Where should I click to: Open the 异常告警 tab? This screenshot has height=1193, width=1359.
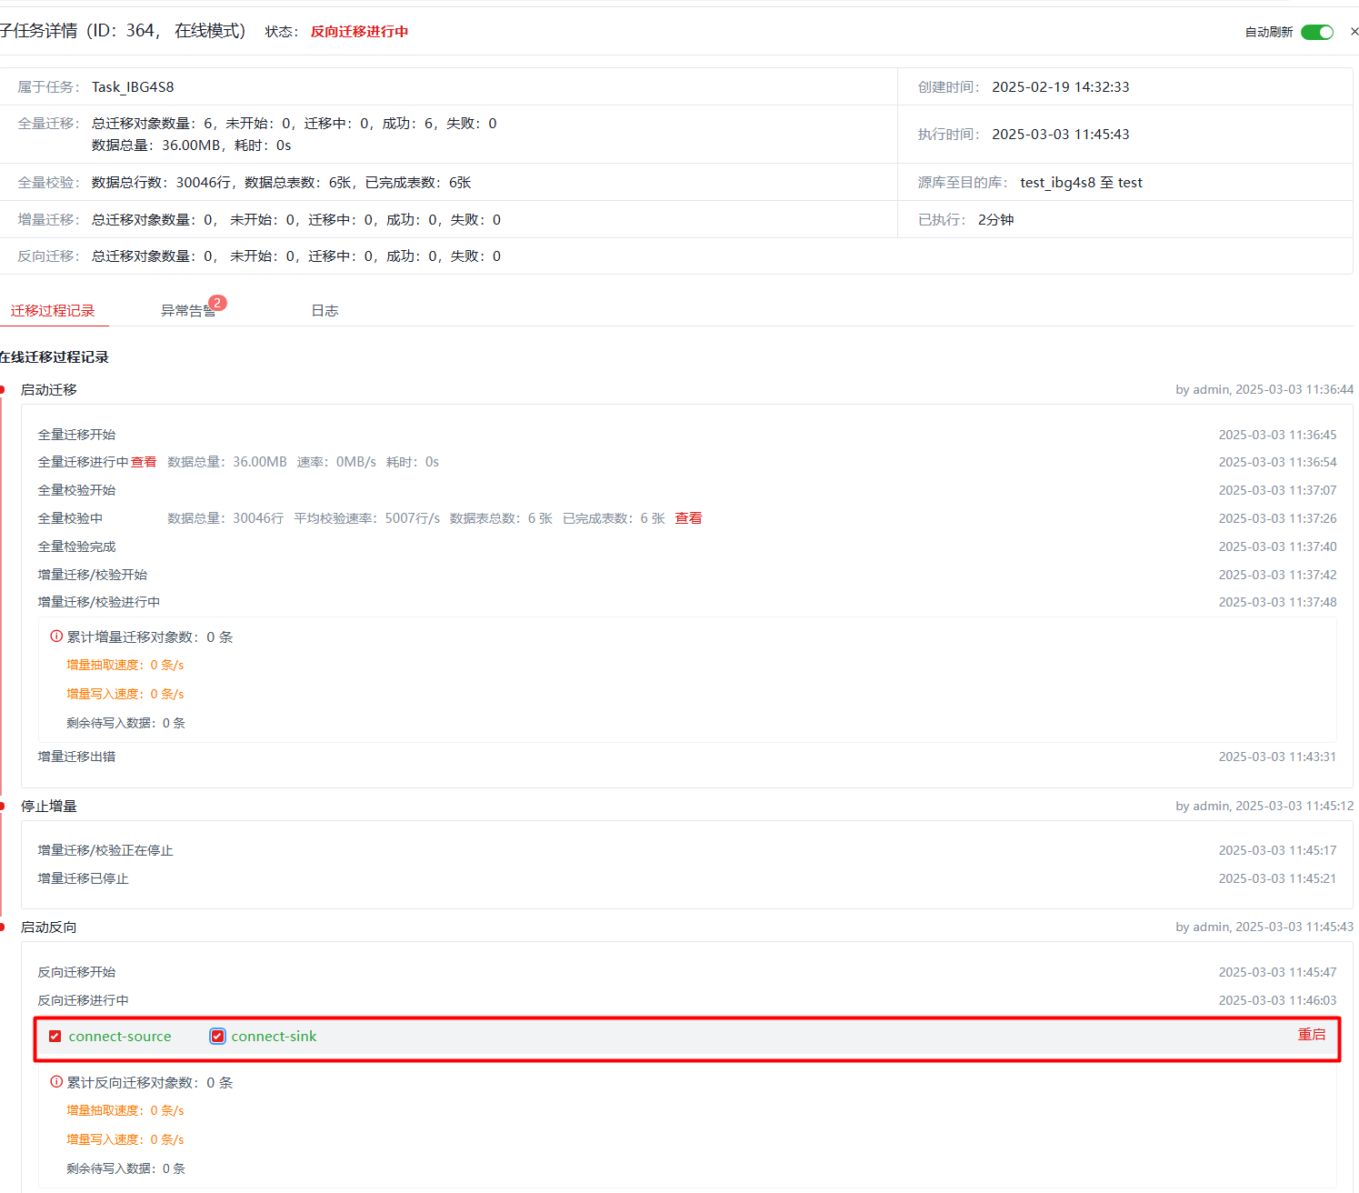pyautogui.click(x=187, y=311)
